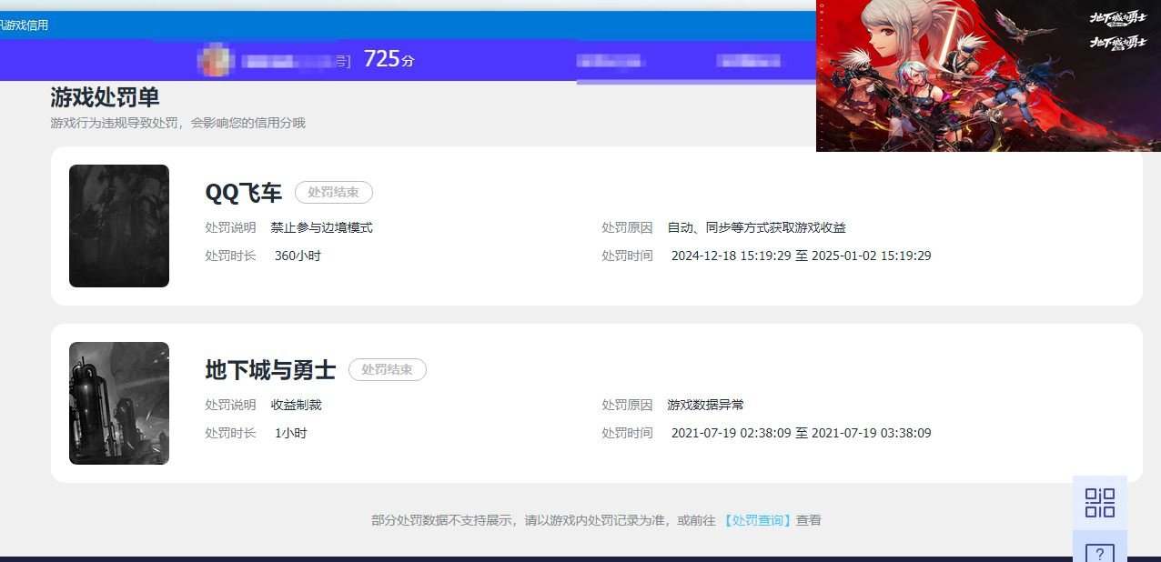The width and height of the screenshot is (1161, 562).
Task: Click the 地下城与勇士 card title
Action: pos(270,370)
